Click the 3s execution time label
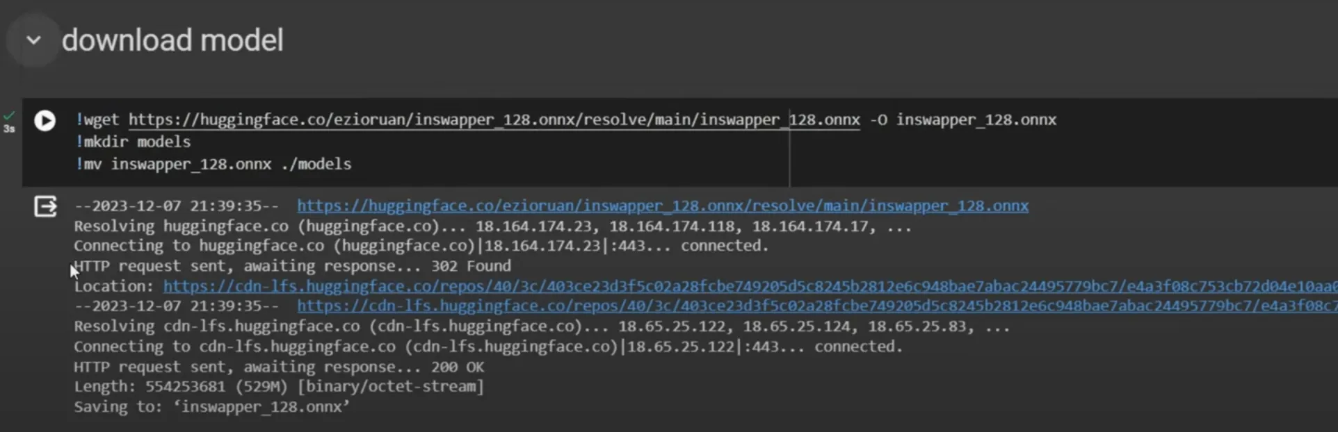The image size is (1338, 432). [x=9, y=128]
